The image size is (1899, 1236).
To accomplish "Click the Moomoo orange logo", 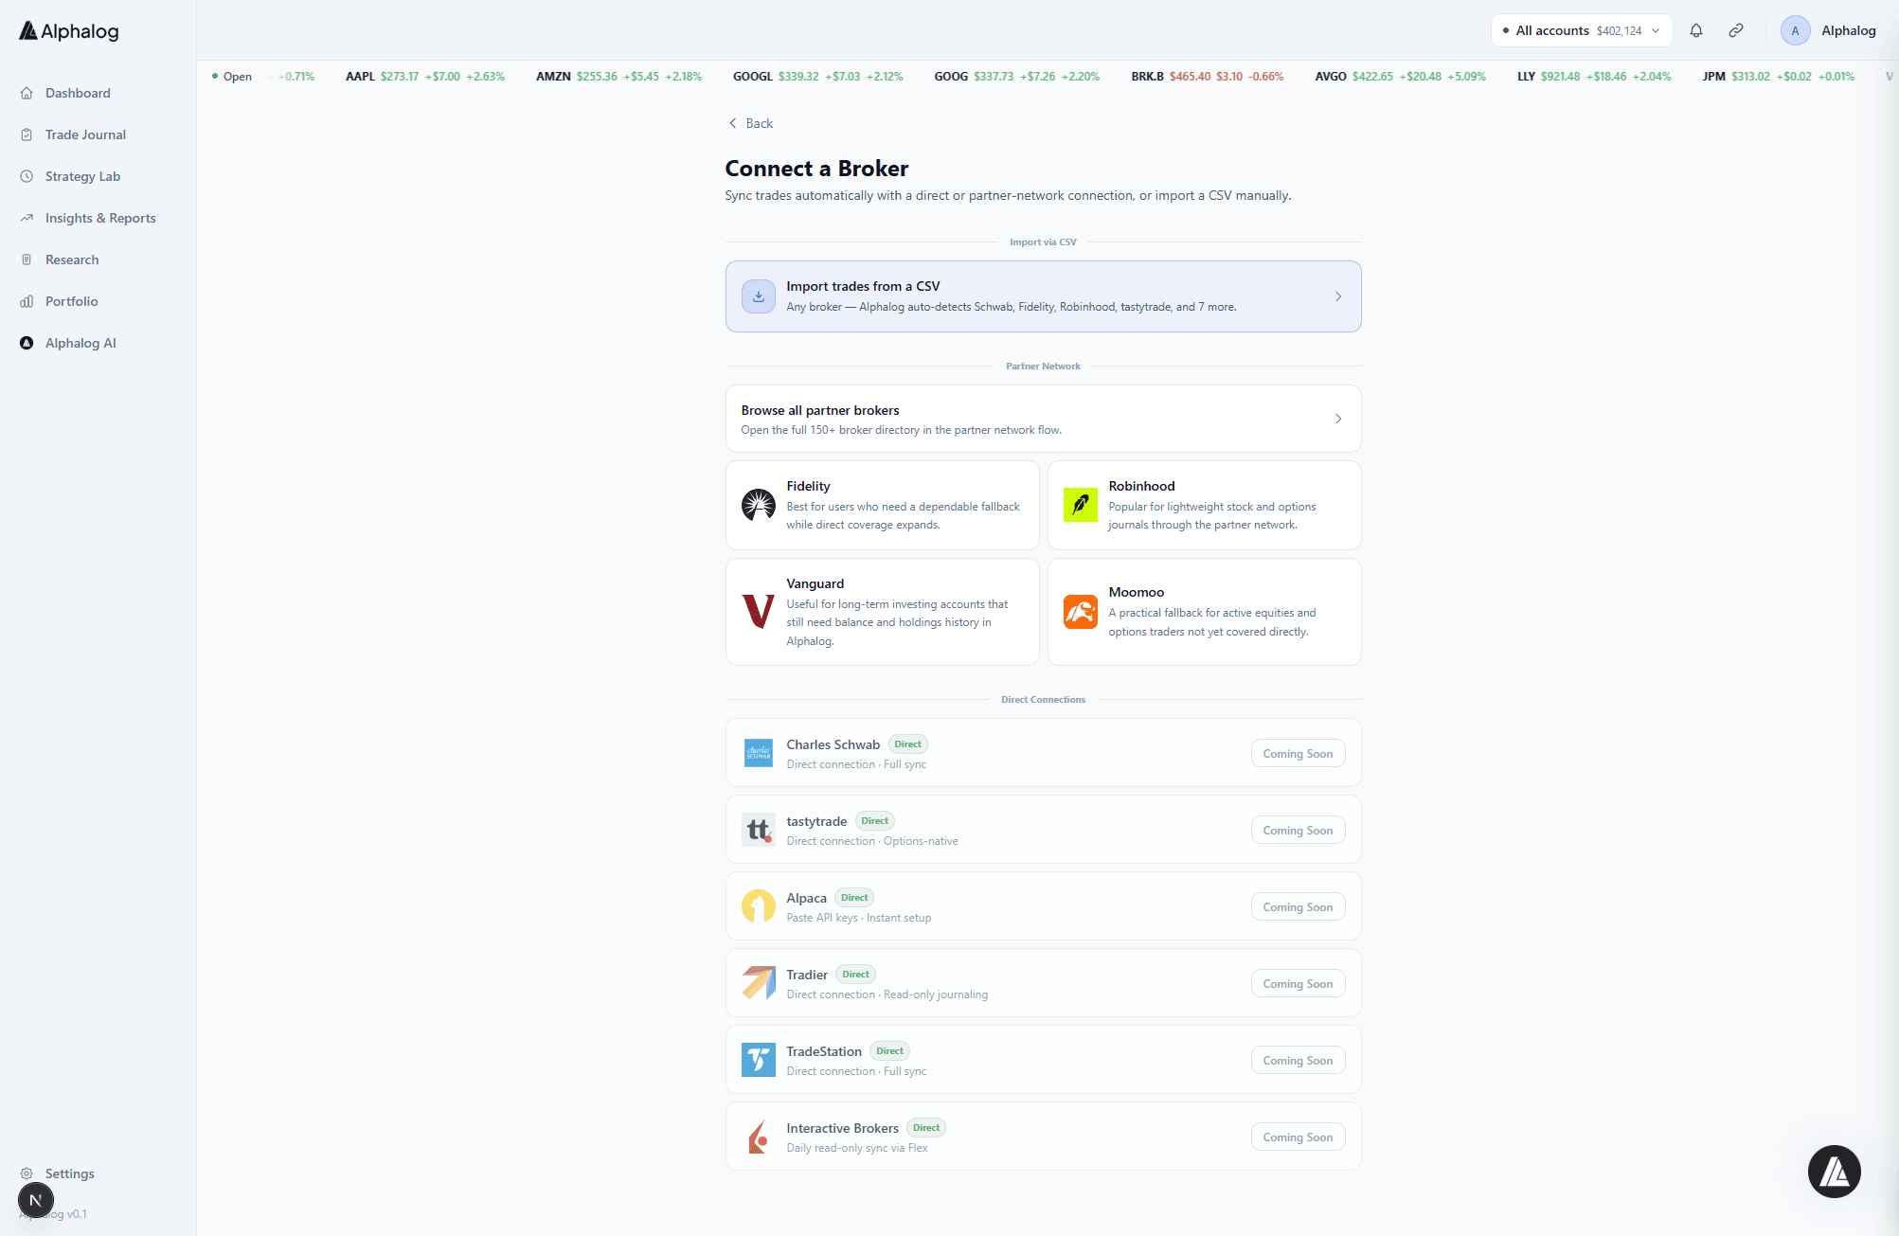I will [x=1081, y=612].
